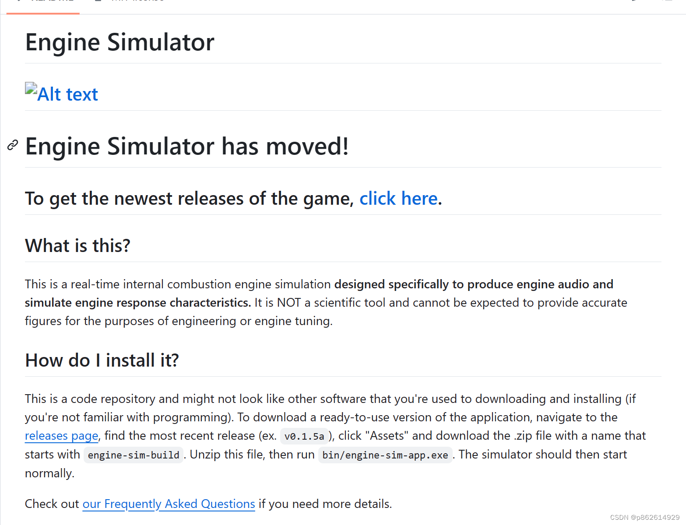The width and height of the screenshot is (686, 525).
Task: Click the bin/engine-sim-app.exe code text
Action: pyautogui.click(x=385, y=455)
